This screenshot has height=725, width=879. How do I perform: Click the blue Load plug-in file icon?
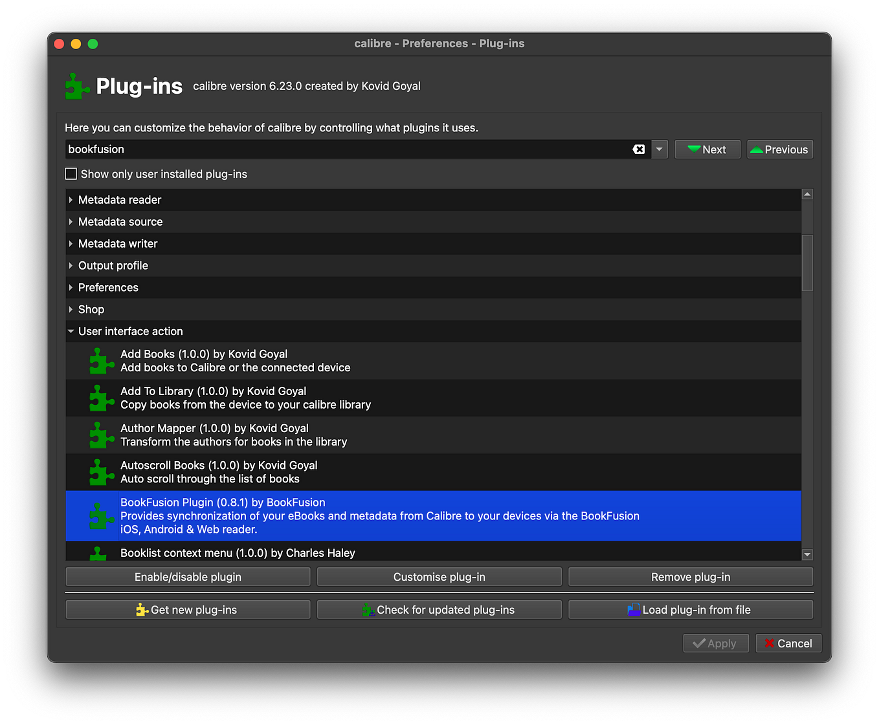click(x=633, y=609)
